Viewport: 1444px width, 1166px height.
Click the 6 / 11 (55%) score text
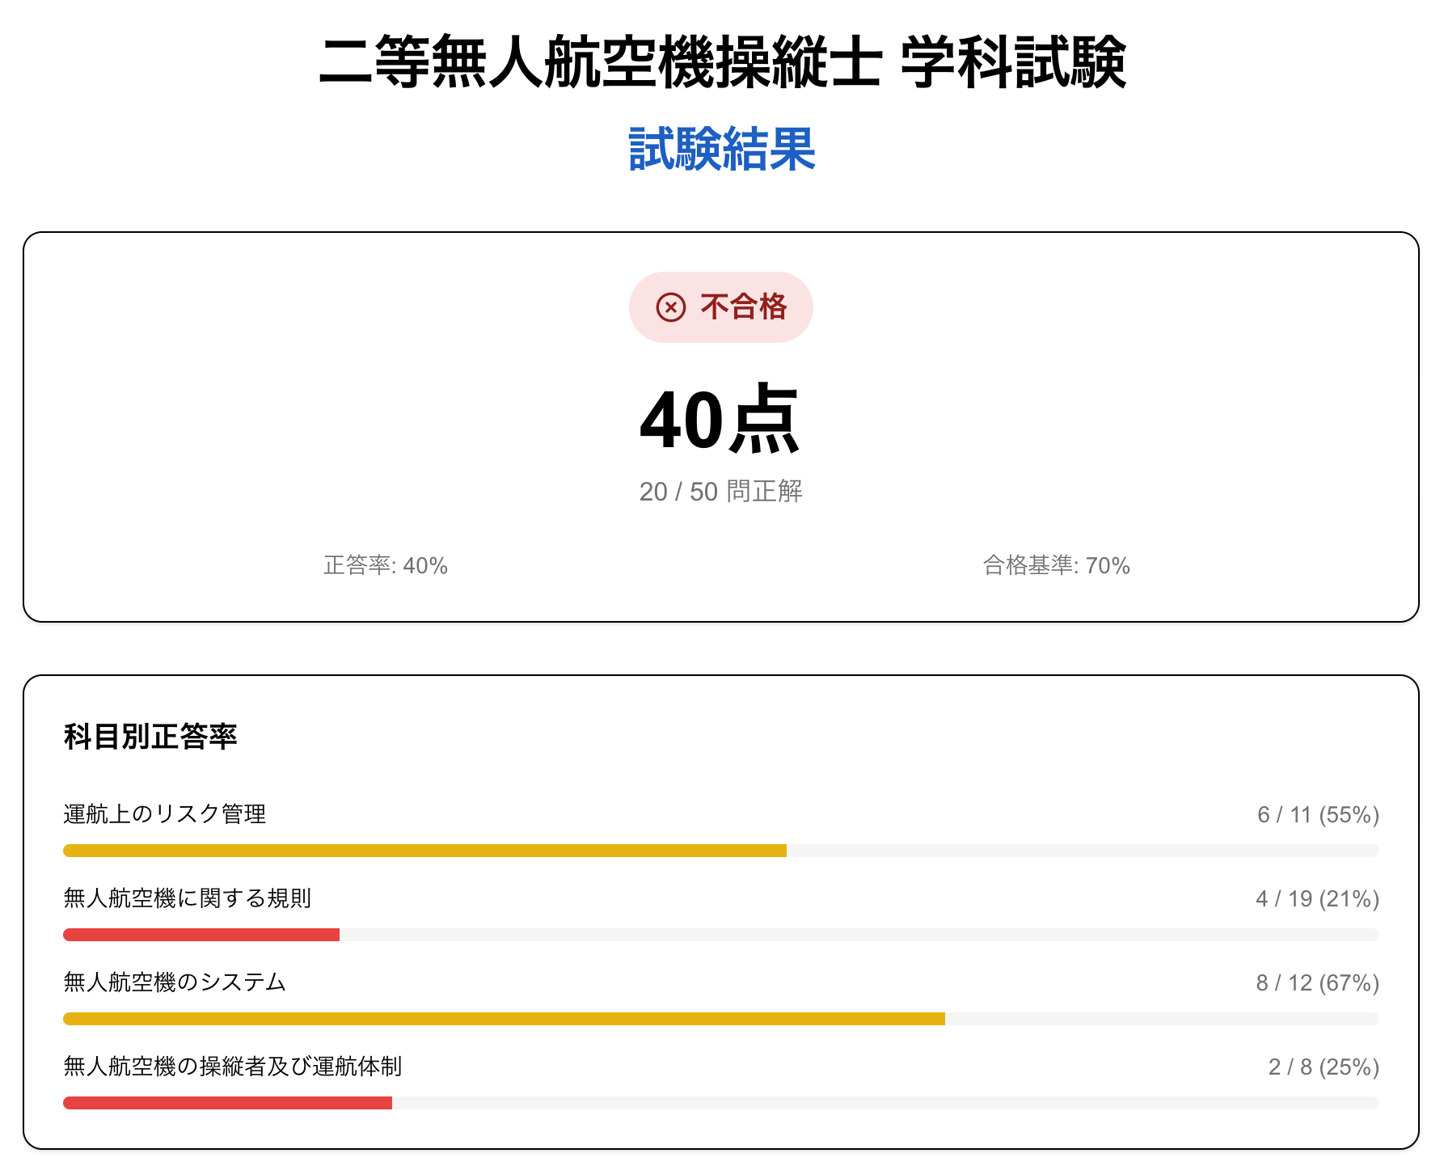click(1317, 815)
